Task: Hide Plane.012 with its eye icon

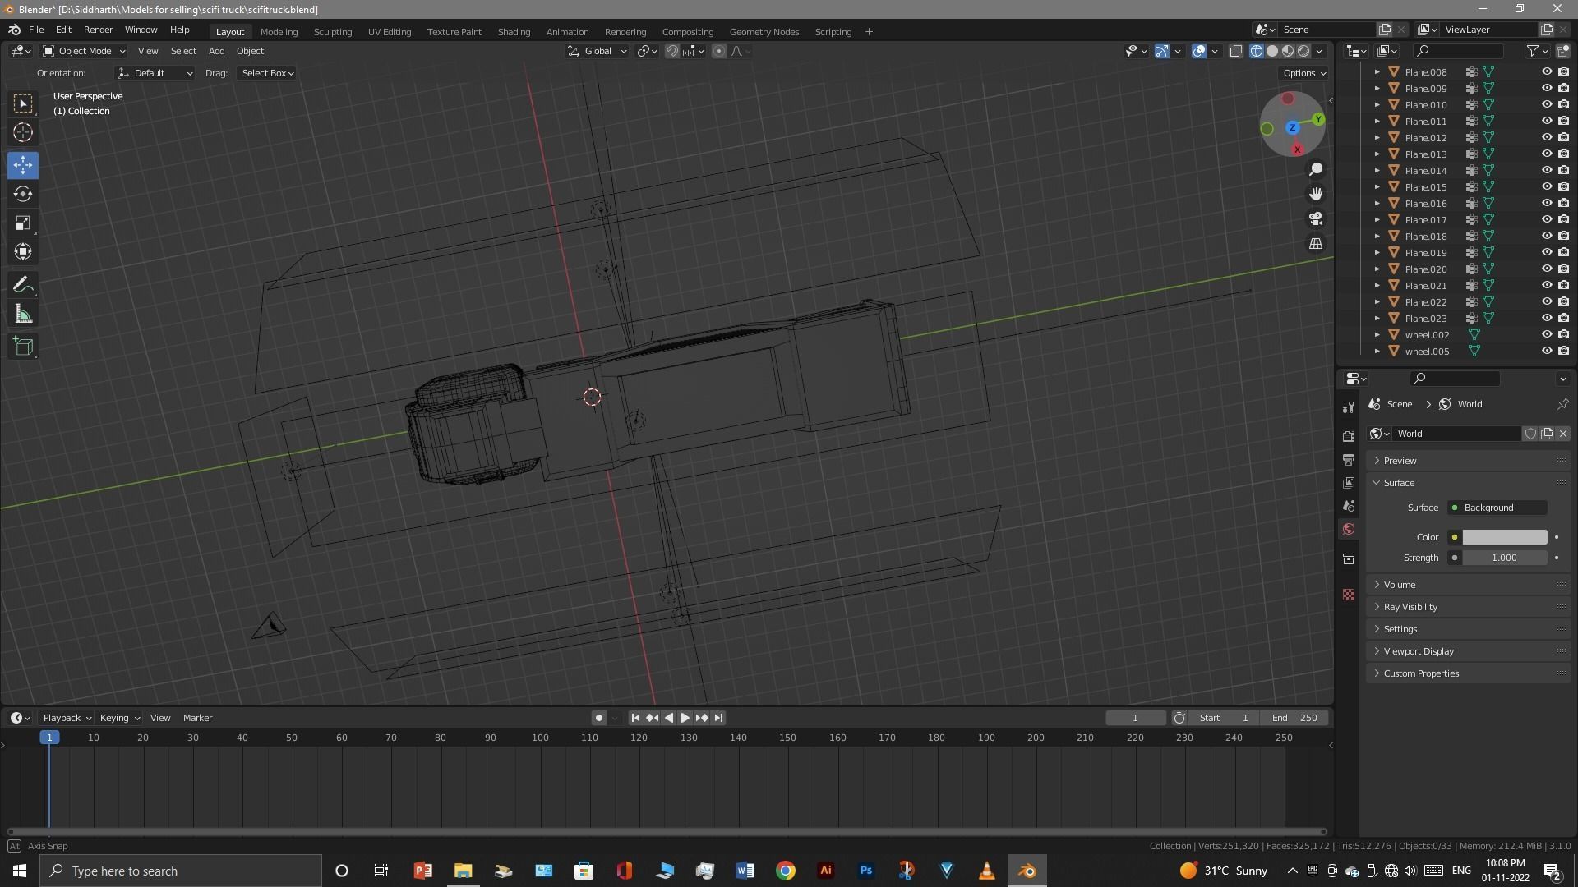Action: (1546, 138)
